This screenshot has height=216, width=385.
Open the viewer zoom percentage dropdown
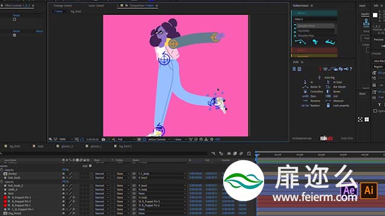pos(66,139)
